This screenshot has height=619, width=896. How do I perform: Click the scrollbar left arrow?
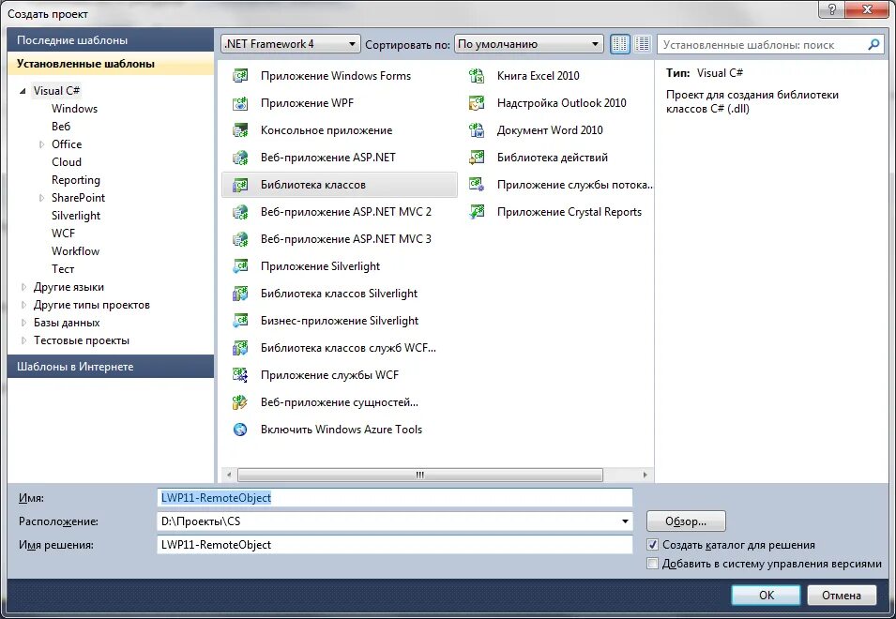pyautogui.click(x=229, y=476)
